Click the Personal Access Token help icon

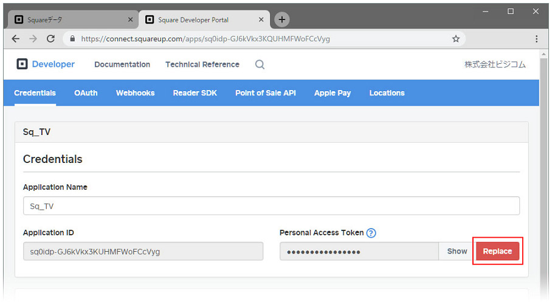[x=371, y=233]
